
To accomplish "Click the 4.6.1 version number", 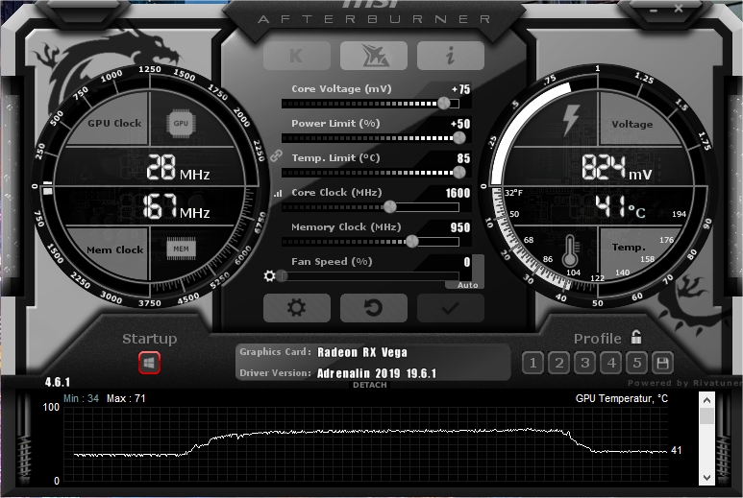I will coord(58,382).
